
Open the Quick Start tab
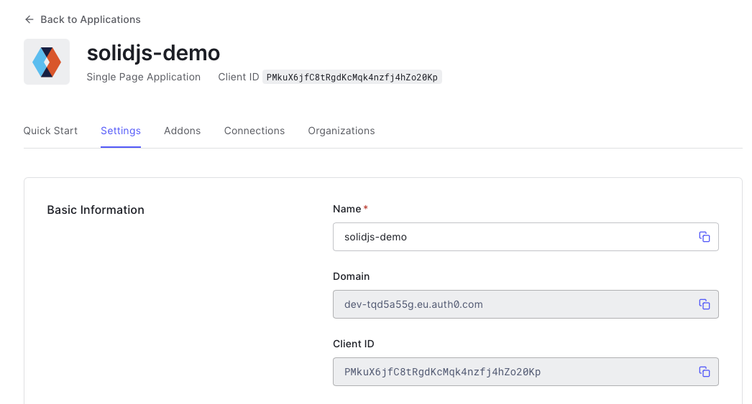click(x=50, y=131)
